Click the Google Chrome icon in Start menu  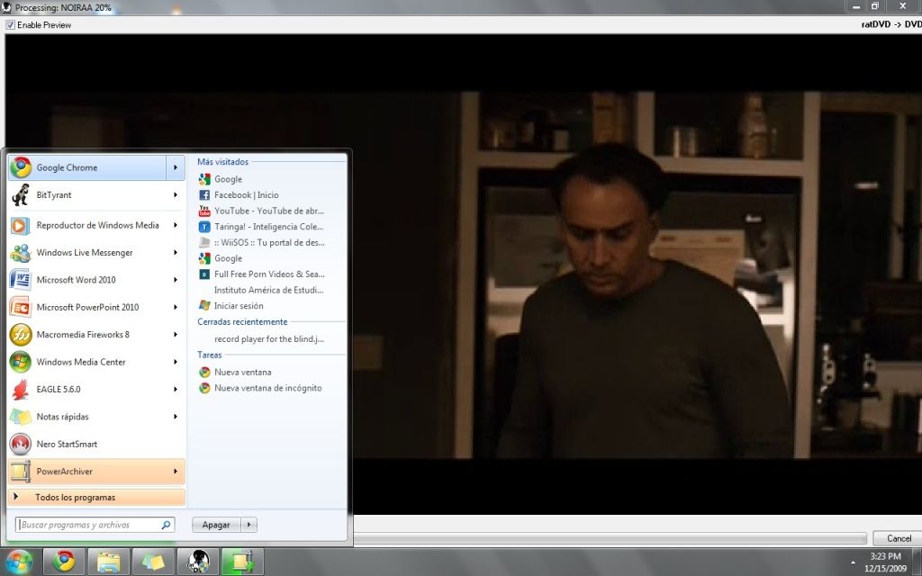21,167
